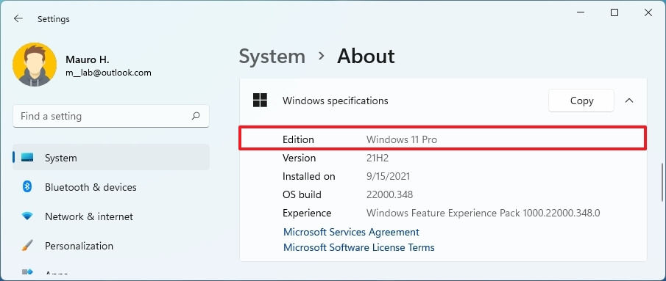This screenshot has width=666, height=281.
Task: Click the Network wifi icon in sidebar
Action: (x=27, y=216)
